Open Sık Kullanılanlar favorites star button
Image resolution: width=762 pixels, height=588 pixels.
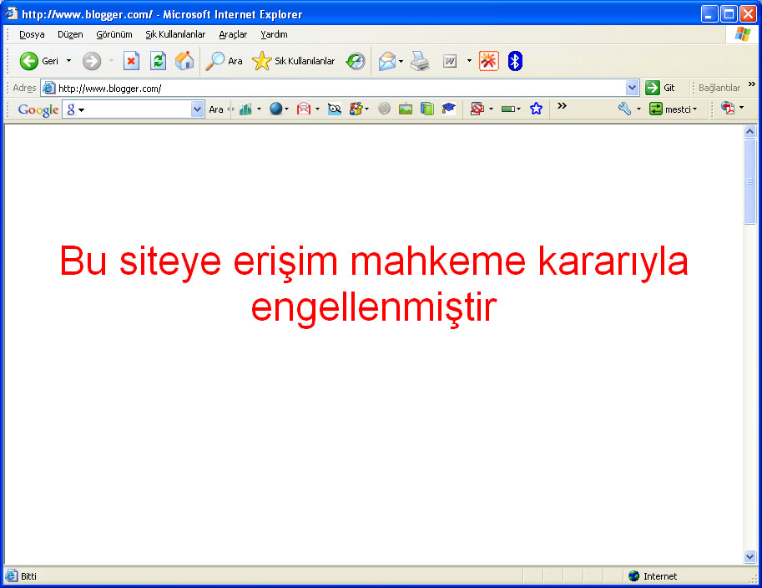pyautogui.click(x=294, y=61)
